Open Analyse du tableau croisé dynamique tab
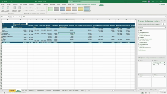This screenshot has height=94, width=167. [87, 4]
